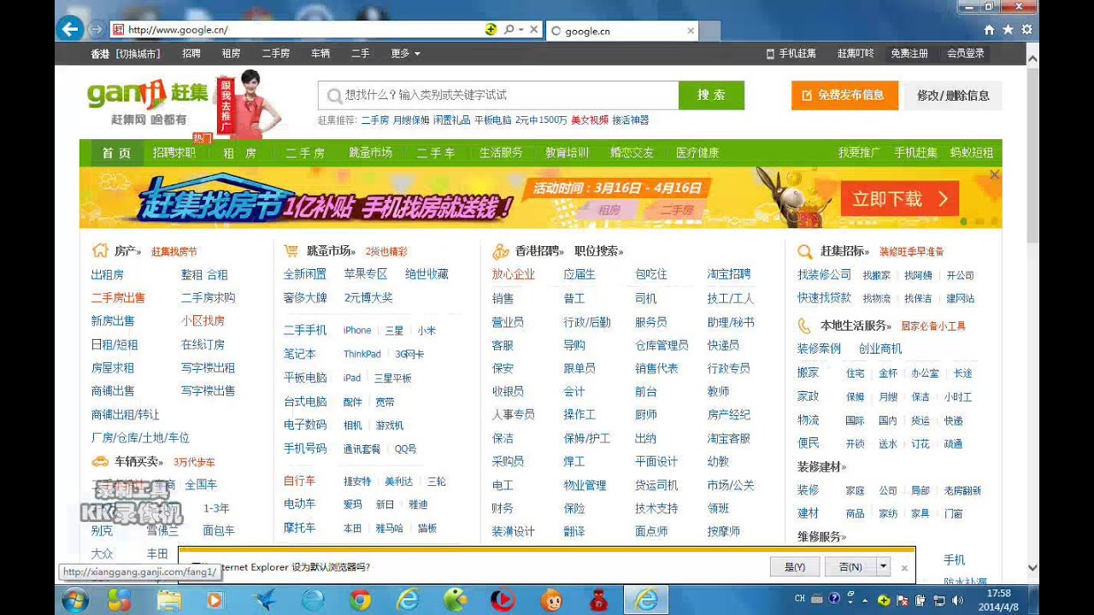This screenshot has height=615, width=1094.
Task: Open dropdown arrow beside 否(N)
Action: click(884, 566)
